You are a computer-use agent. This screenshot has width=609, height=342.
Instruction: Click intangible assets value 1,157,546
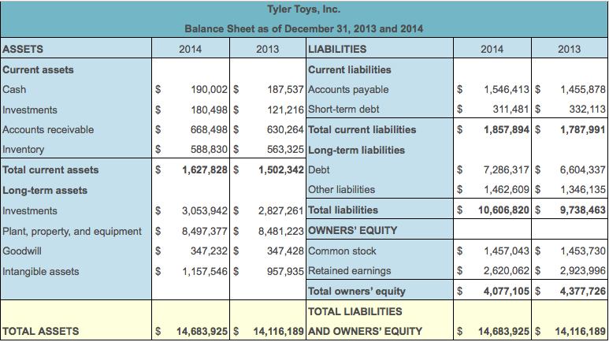pos(205,272)
